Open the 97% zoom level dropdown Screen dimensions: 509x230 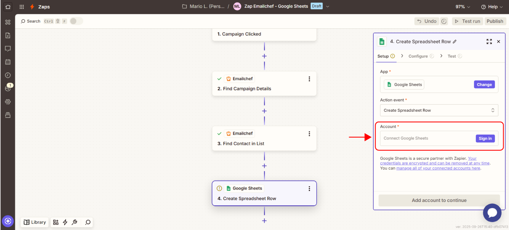(463, 7)
